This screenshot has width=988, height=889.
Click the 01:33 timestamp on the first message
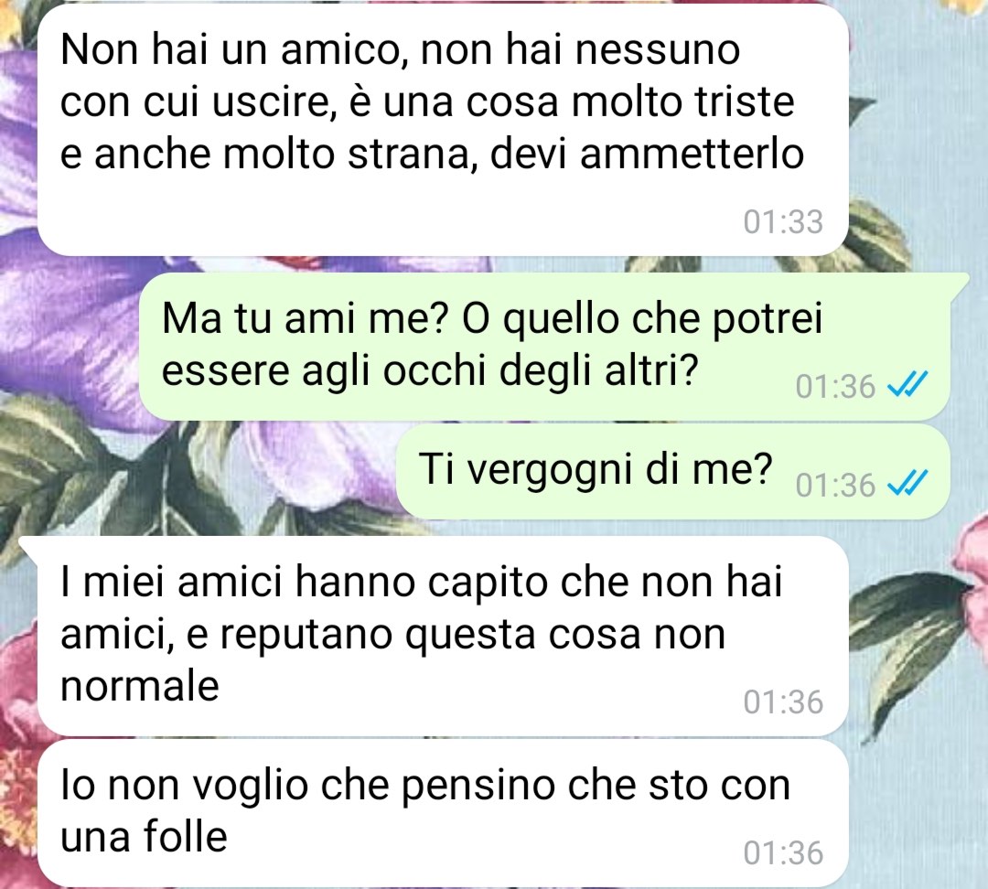[783, 221]
